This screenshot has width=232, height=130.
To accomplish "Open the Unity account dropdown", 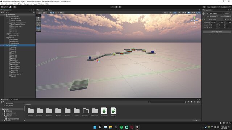I will click(x=4, y=7).
